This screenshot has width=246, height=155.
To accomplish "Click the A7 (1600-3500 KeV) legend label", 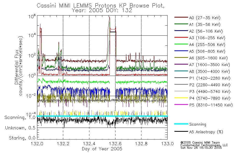I will click(x=209, y=65).
